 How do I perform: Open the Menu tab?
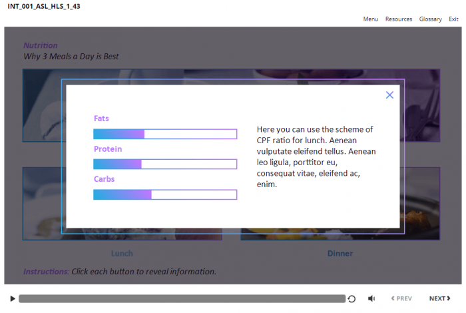click(x=370, y=19)
